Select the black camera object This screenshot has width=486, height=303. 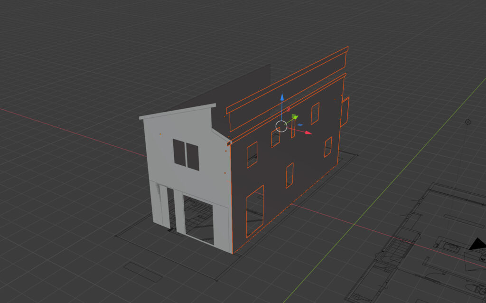point(478,245)
